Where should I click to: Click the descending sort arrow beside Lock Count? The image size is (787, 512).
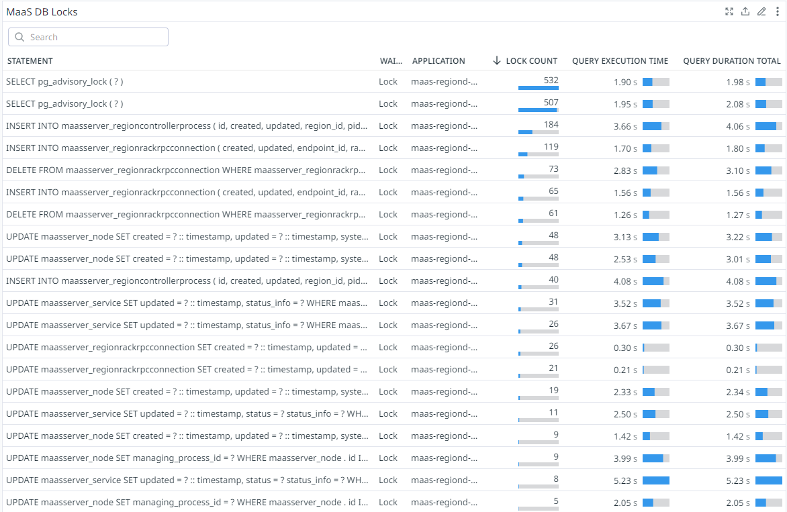coord(497,61)
